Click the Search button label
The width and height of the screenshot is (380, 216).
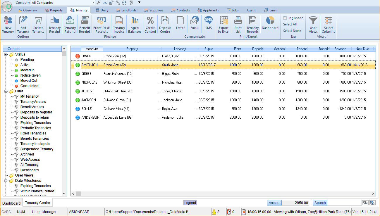pos(320,203)
